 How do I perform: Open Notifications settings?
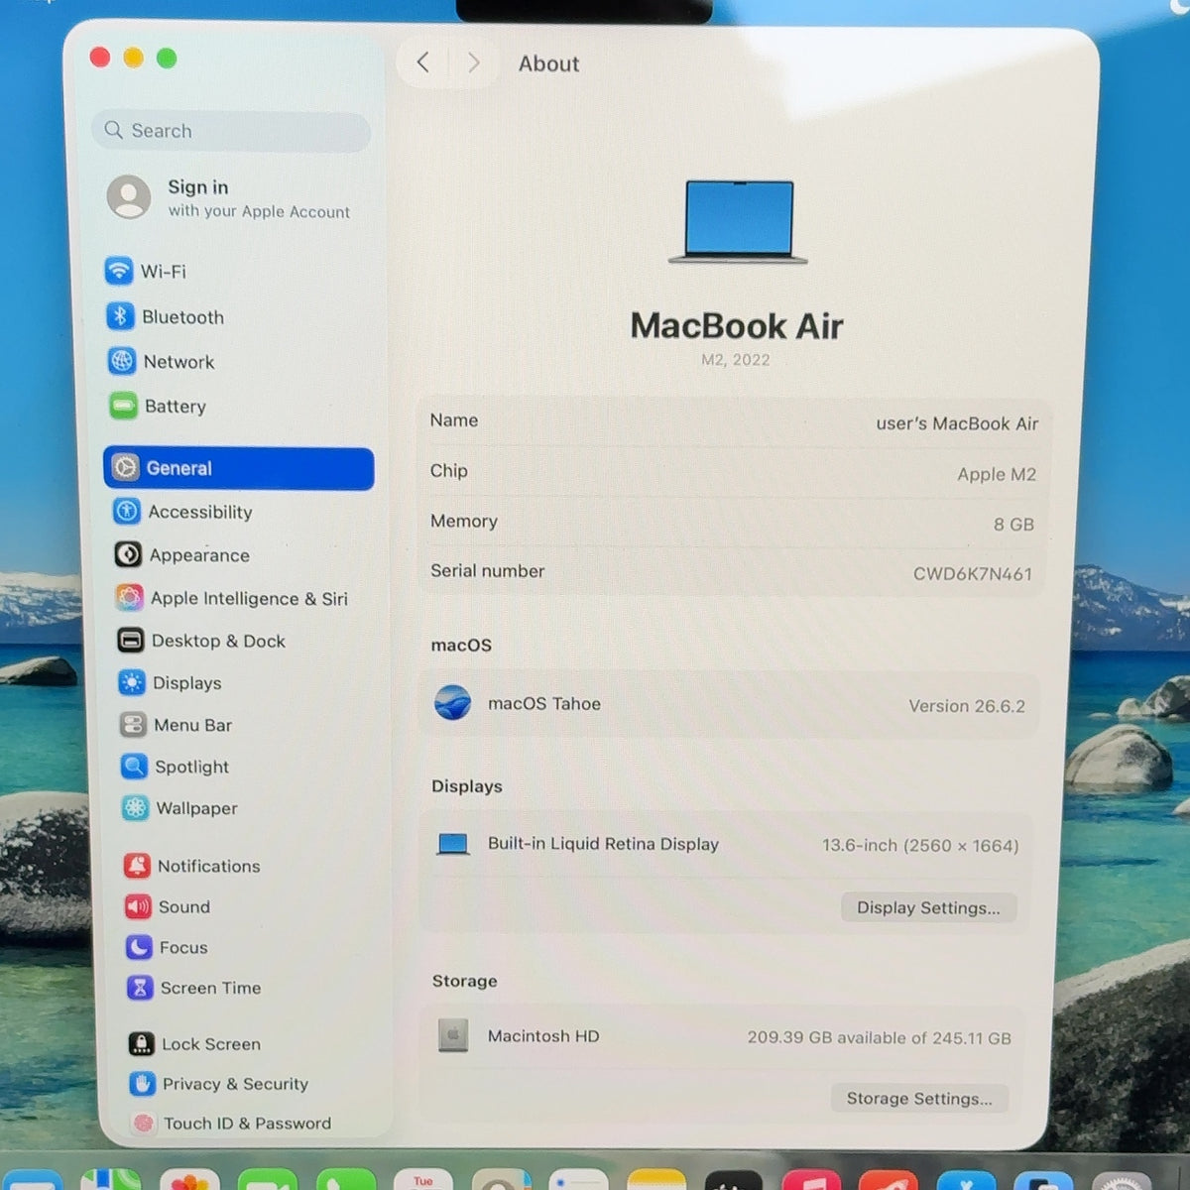tap(192, 866)
